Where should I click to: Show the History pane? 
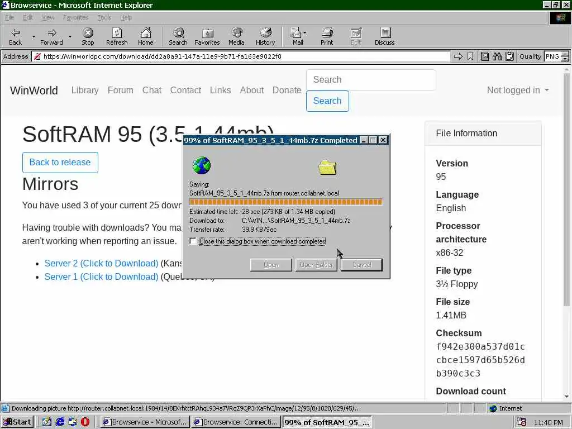pyautogui.click(x=265, y=36)
